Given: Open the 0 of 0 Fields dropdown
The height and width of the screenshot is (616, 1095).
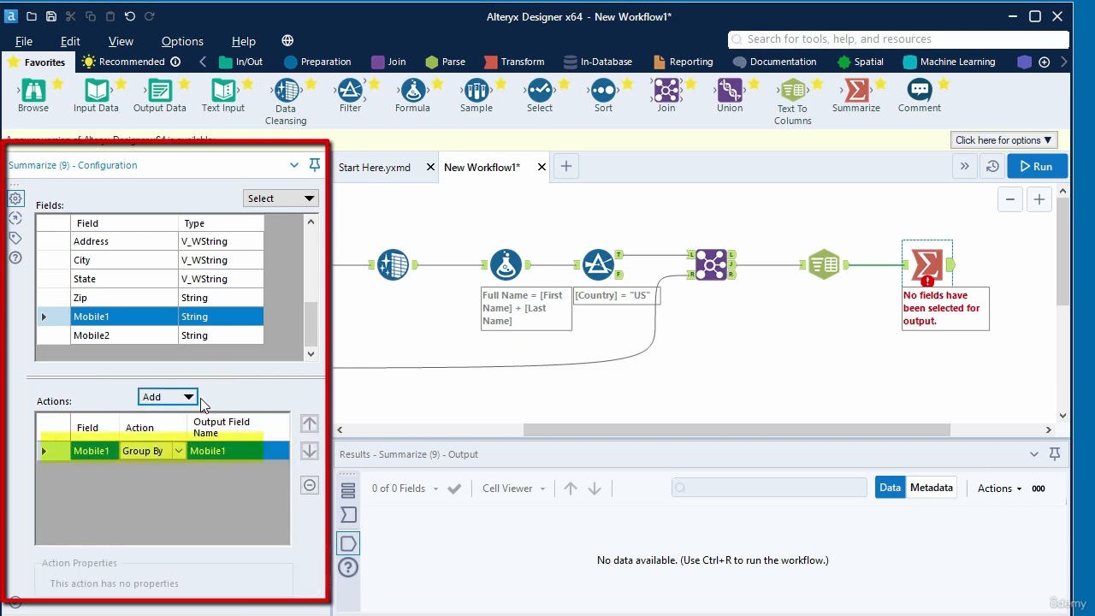Looking at the screenshot, I should [405, 489].
